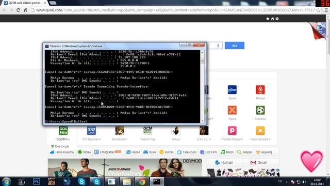Switch to the Hava Durumu tab
Image resolution: width=330 pixels, height=186 pixels.
click(x=62, y=152)
